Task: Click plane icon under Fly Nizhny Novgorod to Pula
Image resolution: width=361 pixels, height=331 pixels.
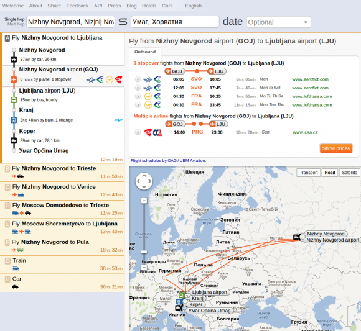Action: pyautogui.click(x=14, y=250)
